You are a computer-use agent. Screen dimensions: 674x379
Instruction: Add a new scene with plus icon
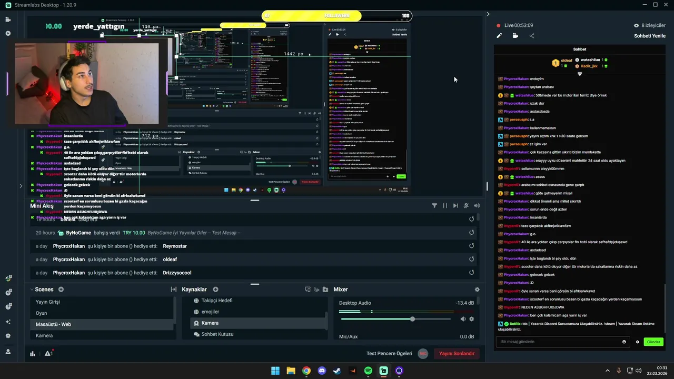tap(61, 290)
